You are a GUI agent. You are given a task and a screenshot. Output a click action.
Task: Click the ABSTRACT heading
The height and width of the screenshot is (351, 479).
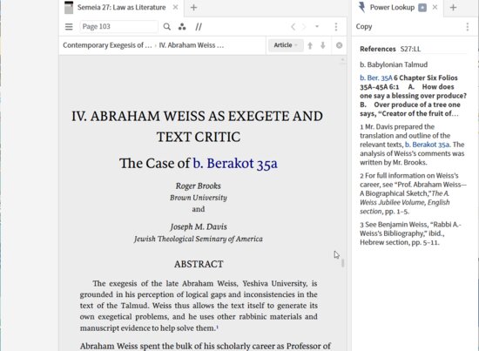[199, 264]
